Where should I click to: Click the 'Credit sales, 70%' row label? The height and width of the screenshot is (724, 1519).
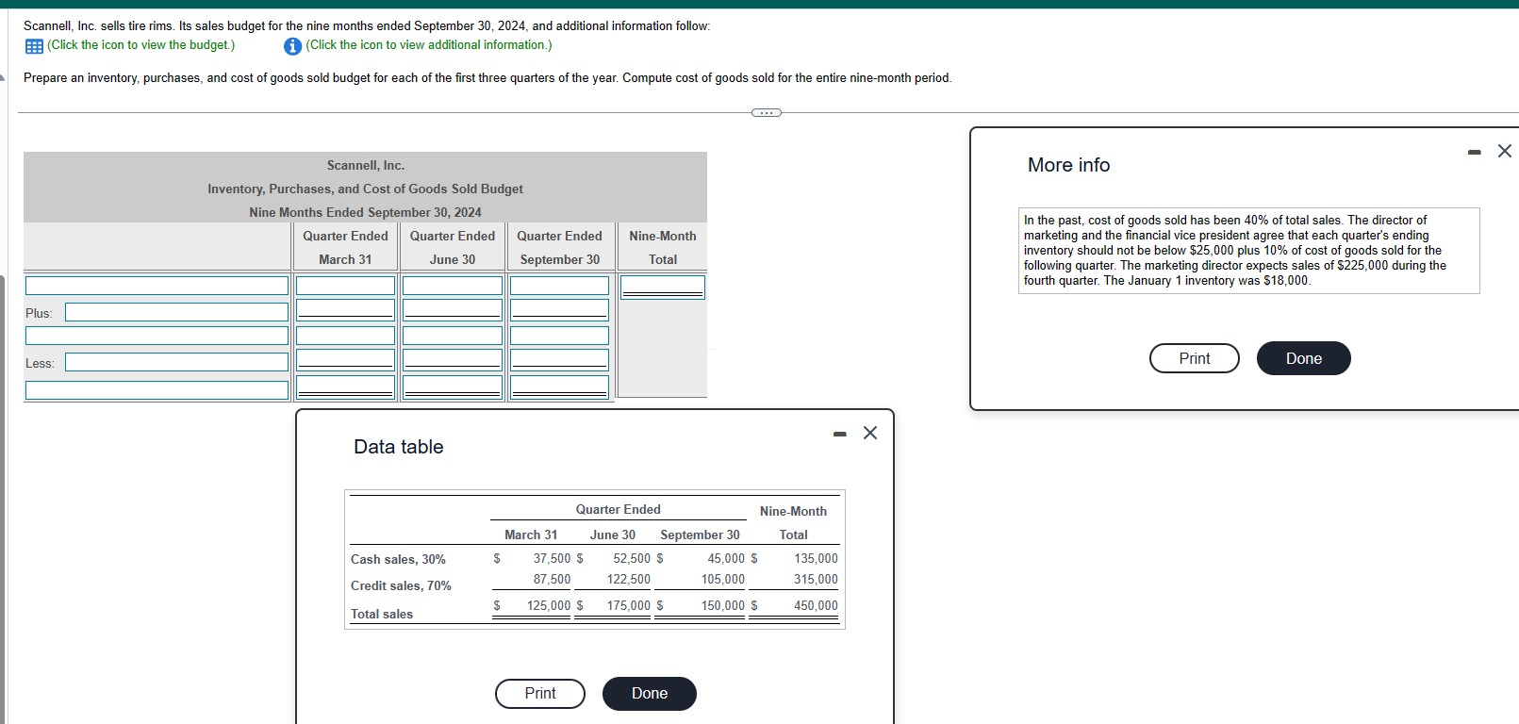(x=401, y=586)
